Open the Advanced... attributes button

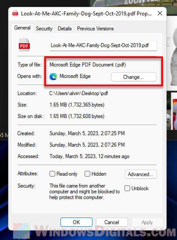pyautogui.click(x=141, y=174)
